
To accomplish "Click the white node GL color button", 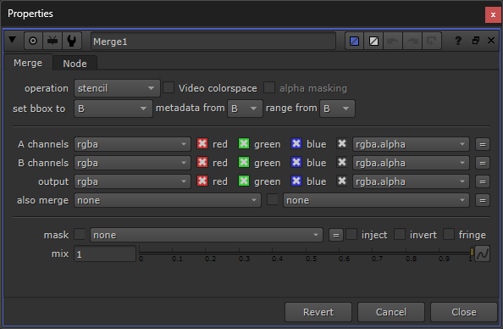I will point(373,41).
